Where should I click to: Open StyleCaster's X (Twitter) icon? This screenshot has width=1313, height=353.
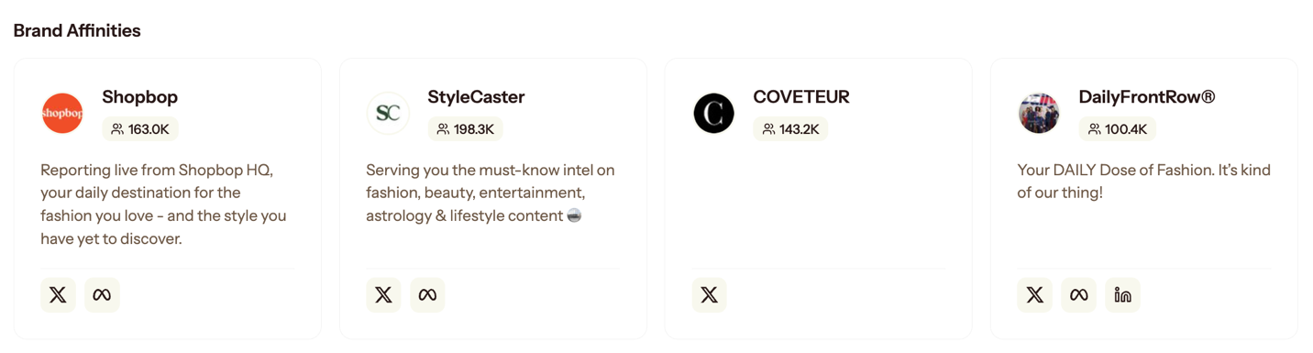pyautogui.click(x=383, y=295)
